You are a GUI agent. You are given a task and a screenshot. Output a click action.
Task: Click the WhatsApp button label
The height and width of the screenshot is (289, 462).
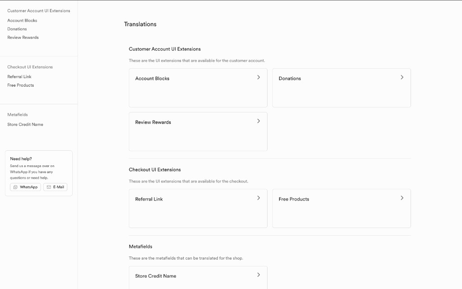[28, 187]
